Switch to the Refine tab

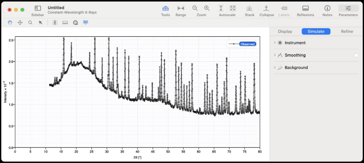(x=347, y=32)
